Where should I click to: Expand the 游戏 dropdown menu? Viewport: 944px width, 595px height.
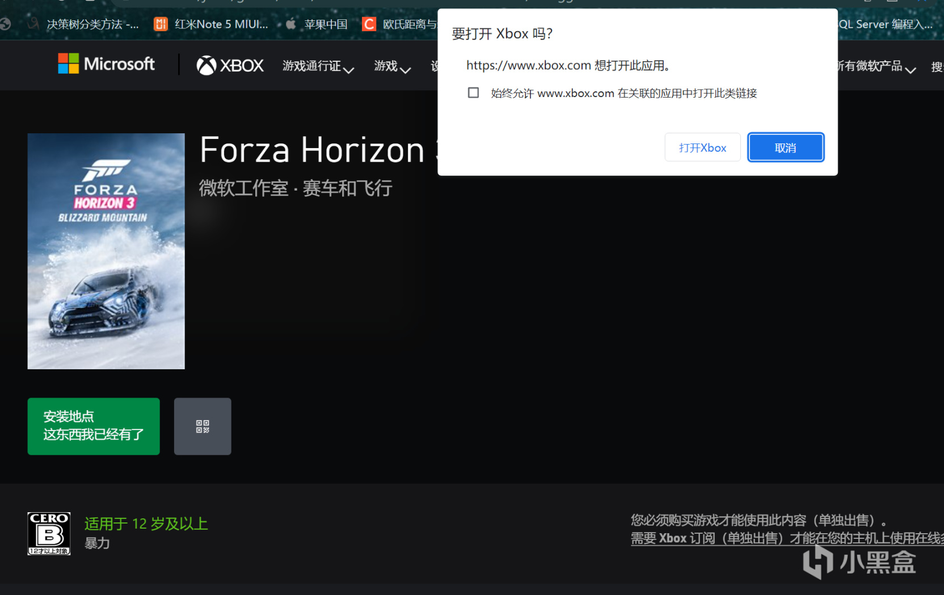(392, 66)
